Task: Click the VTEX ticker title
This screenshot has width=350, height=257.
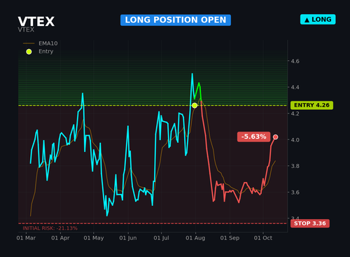Action: pos(36,22)
